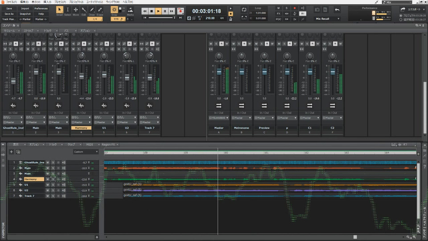Click the Undo arrow in Mix Recall
428x241 pixels.
337,10
